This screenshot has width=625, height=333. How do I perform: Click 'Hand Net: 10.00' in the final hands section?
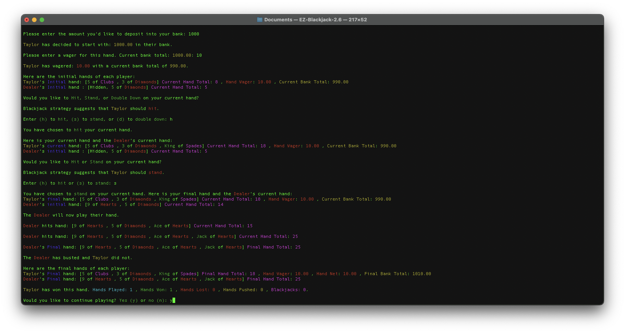point(337,274)
